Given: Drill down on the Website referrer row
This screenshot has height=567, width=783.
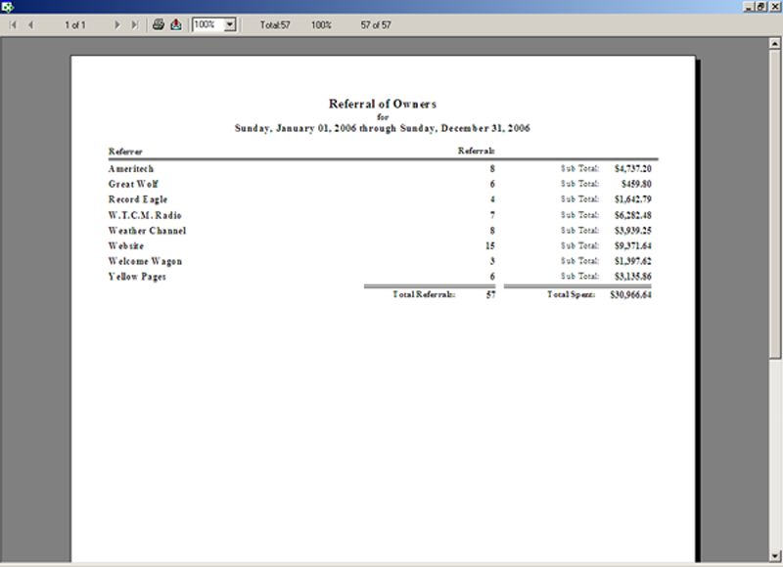Looking at the screenshot, I should (x=121, y=245).
